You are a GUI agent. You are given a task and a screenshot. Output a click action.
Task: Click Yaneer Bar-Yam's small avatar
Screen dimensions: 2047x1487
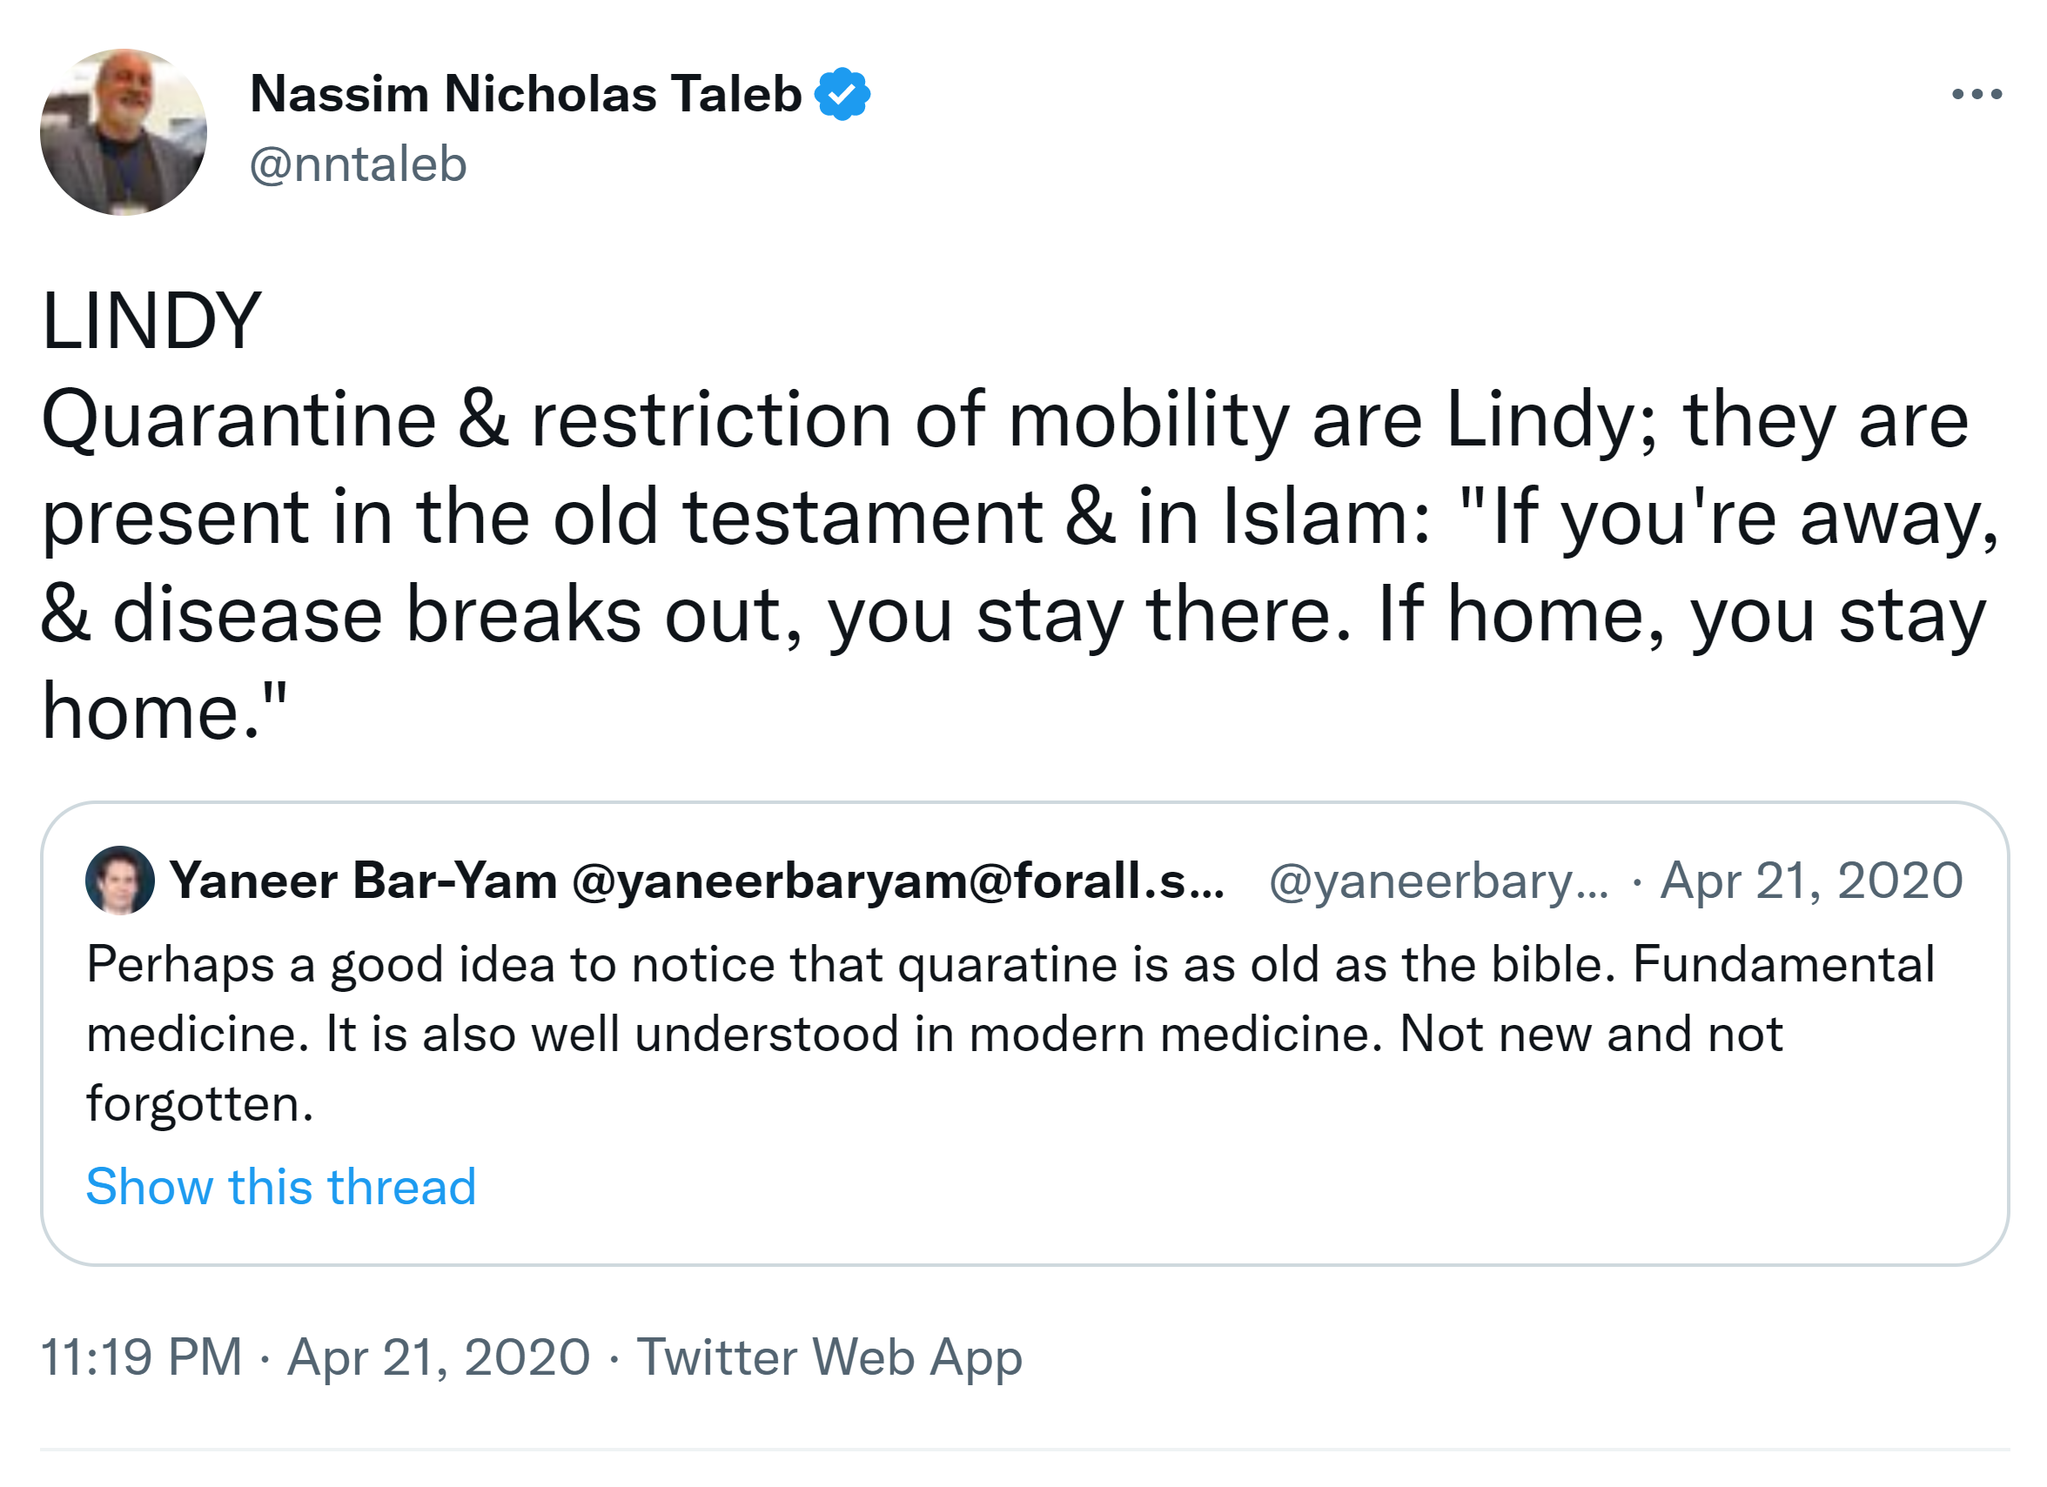point(119,880)
